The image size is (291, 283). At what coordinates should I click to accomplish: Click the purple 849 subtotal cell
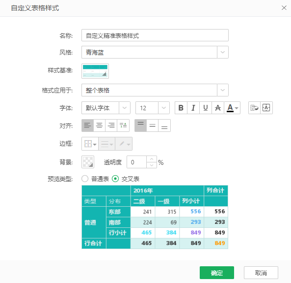(x=192, y=233)
